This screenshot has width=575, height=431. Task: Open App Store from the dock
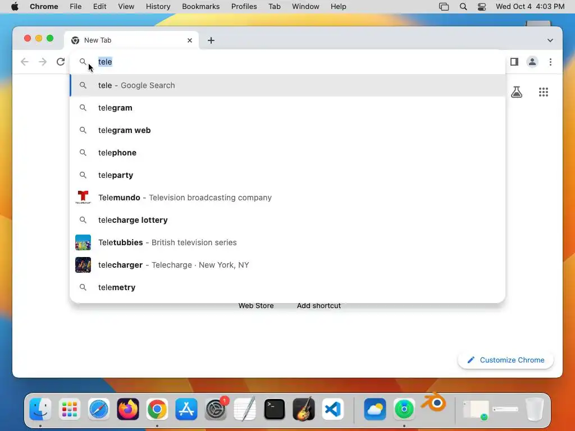(186, 409)
